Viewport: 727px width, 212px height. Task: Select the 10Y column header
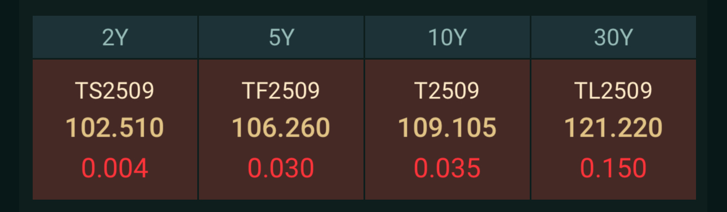point(447,37)
